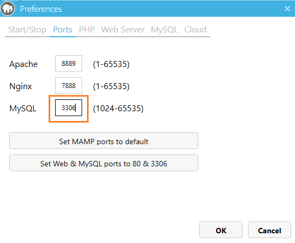
Task: Dismiss the dialog with Cancel
Action: [270, 230]
